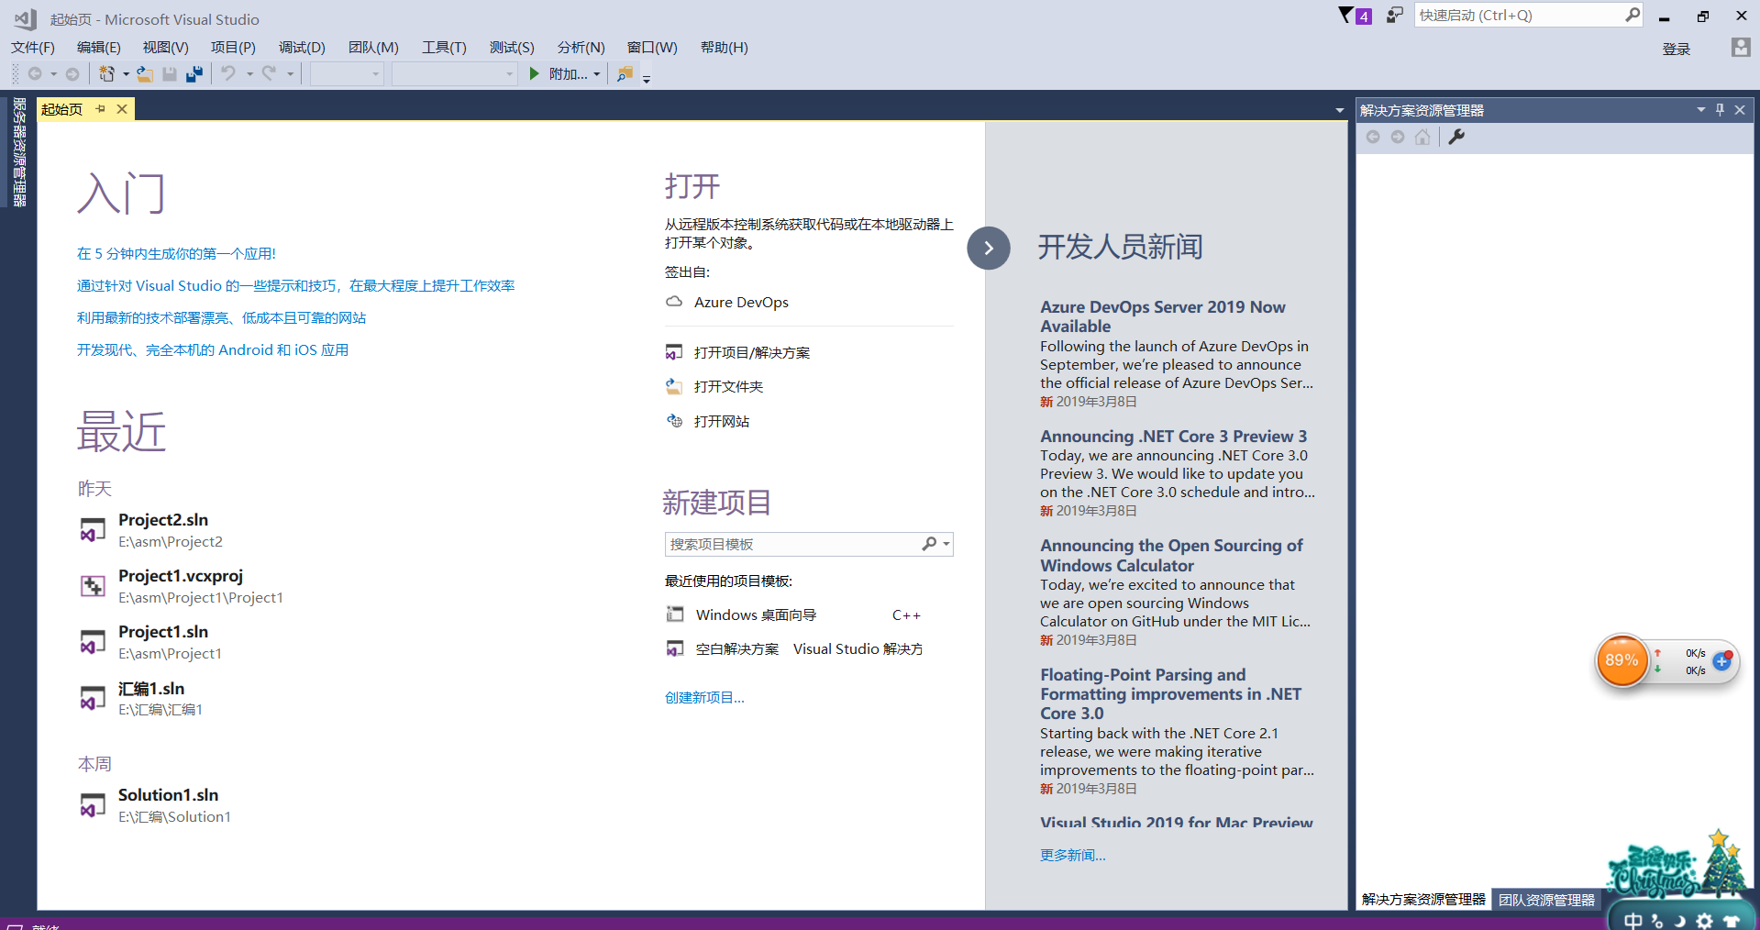
Task: Click the 登录 sign-in link
Action: click(1677, 49)
